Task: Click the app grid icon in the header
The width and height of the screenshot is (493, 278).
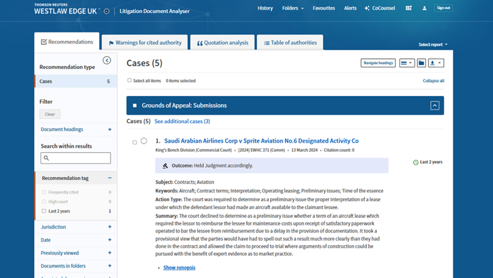Action: (408, 8)
